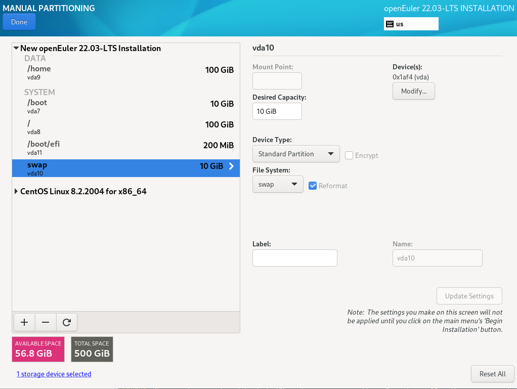This screenshot has height=389, width=517.
Task: Select the root / vda8 partition row
Action: (x=126, y=127)
